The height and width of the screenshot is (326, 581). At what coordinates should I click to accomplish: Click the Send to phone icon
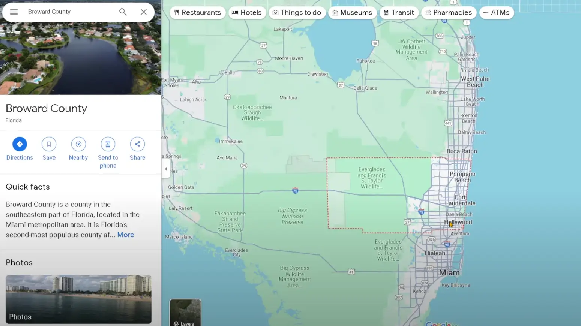pyautogui.click(x=108, y=144)
